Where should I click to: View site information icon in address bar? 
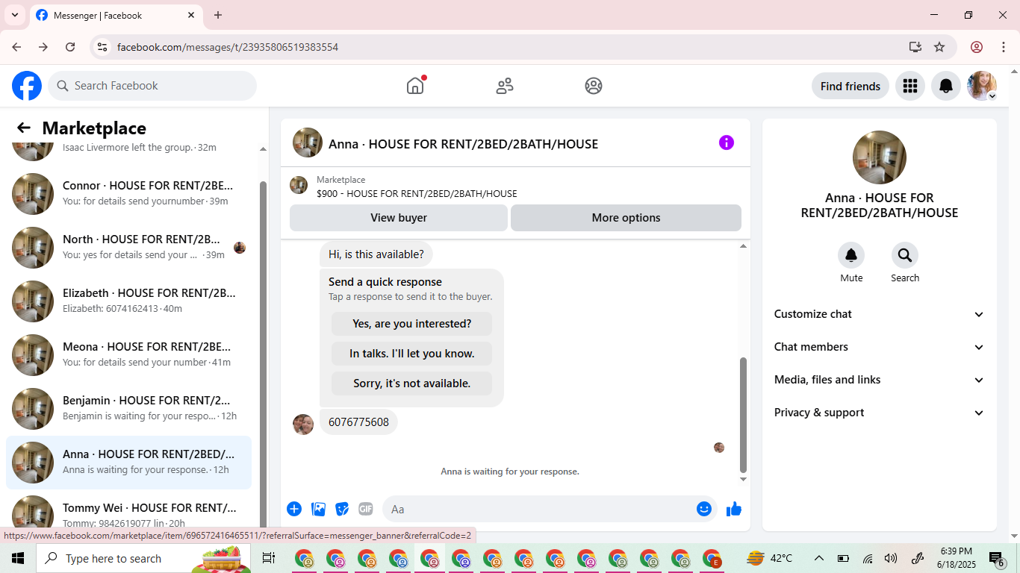click(x=102, y=47)
